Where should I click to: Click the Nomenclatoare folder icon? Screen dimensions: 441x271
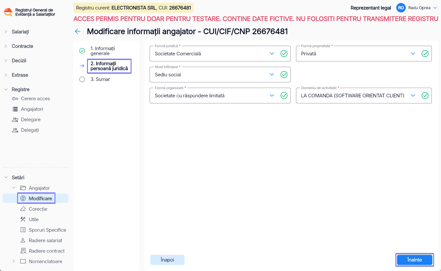(23, 261)
